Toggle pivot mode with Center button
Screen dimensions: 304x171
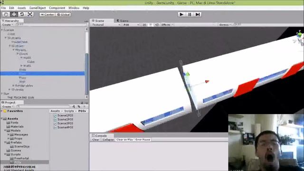(x=47, y=15)
